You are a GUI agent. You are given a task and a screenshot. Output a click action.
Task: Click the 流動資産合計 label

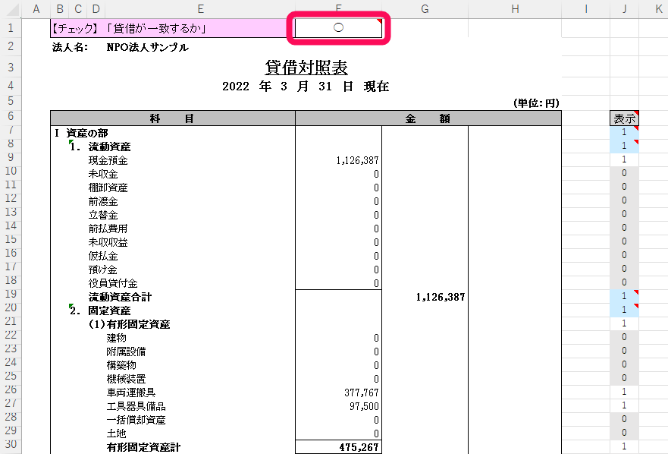click(x=120, y=297)
